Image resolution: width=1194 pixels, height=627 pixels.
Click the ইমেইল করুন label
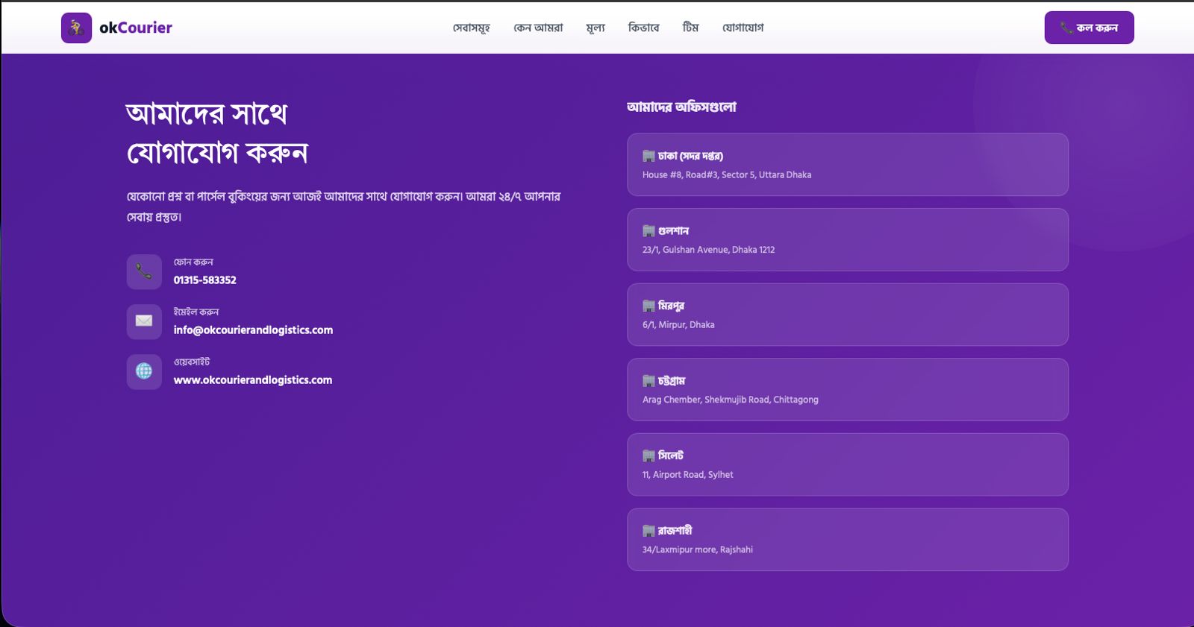point(196,312)
